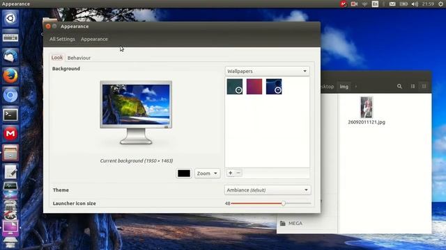This screenshot has width=446, height=250.
Task: Switch to the Behaviour tab
Action: pyautogui.click(x=79, y=58)
